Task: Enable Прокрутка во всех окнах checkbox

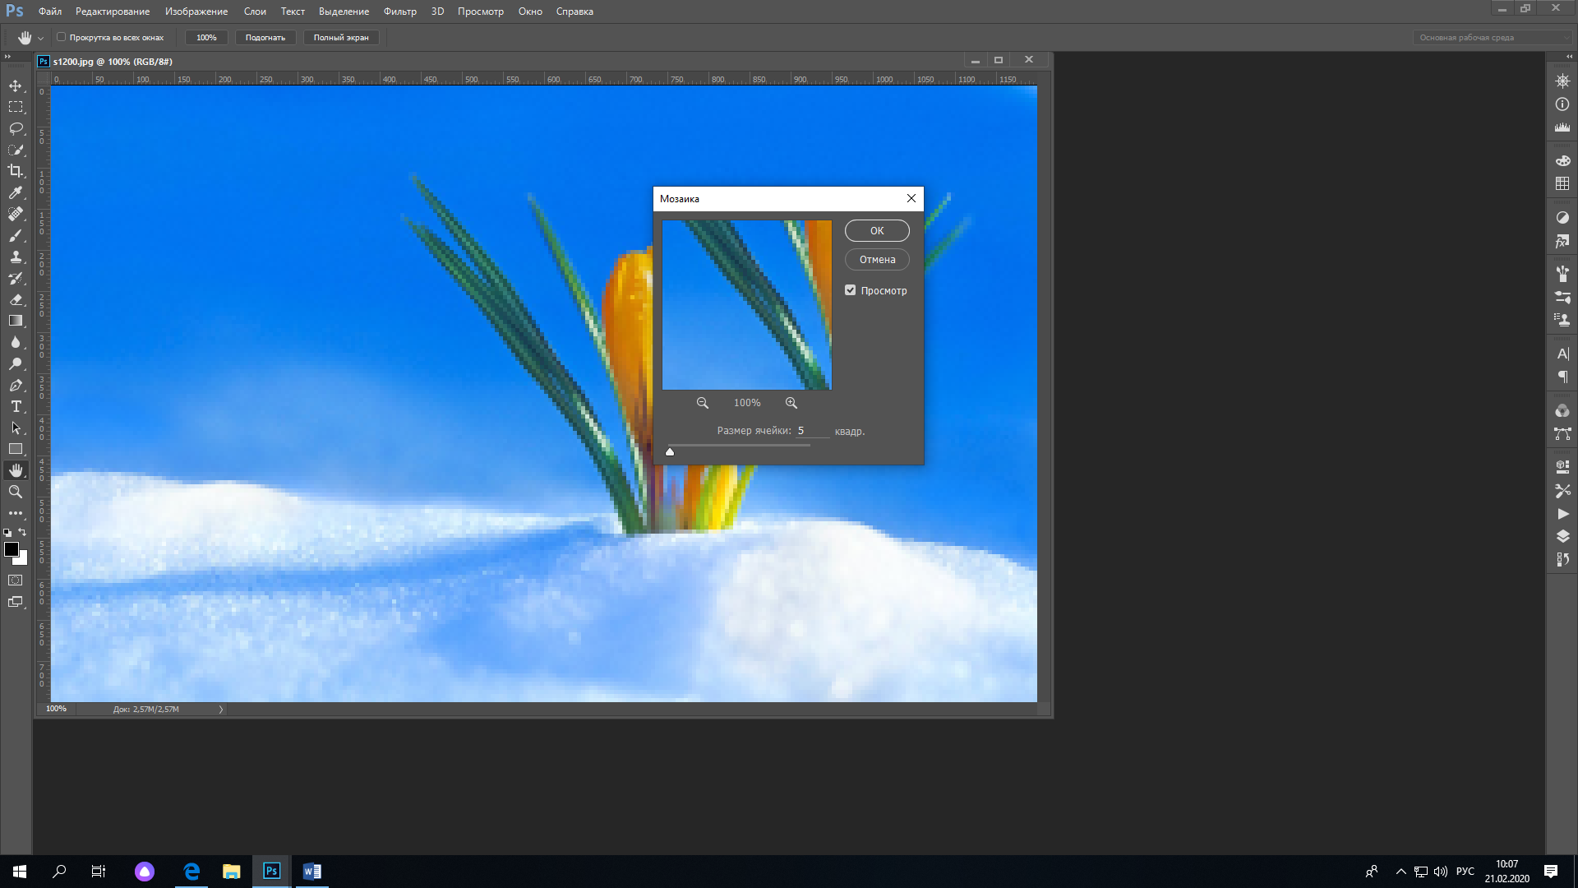Action: pos(62,37)
